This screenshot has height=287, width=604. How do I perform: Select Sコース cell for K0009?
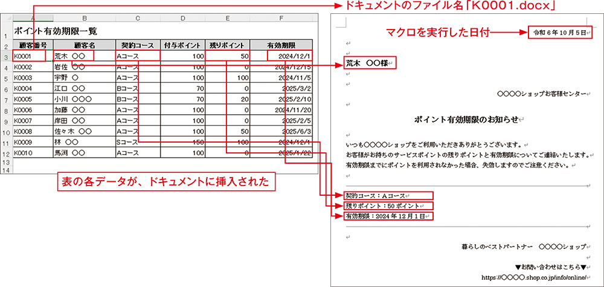point(138,142)
